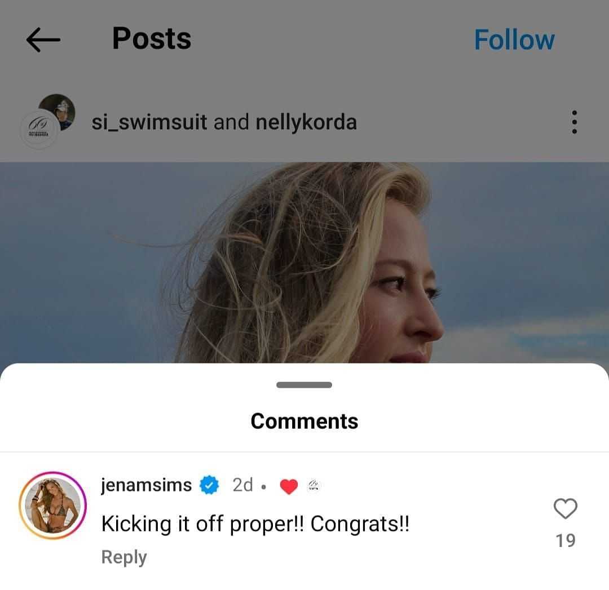Follow this account
This screenshot has height=590, width=609.
tap(514, 38)
